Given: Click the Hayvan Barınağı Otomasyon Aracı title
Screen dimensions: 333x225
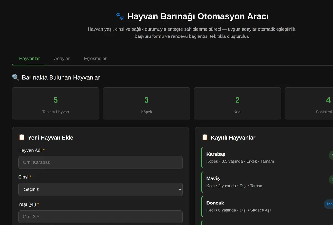Looking at the screenshot, I should [198, 16].
